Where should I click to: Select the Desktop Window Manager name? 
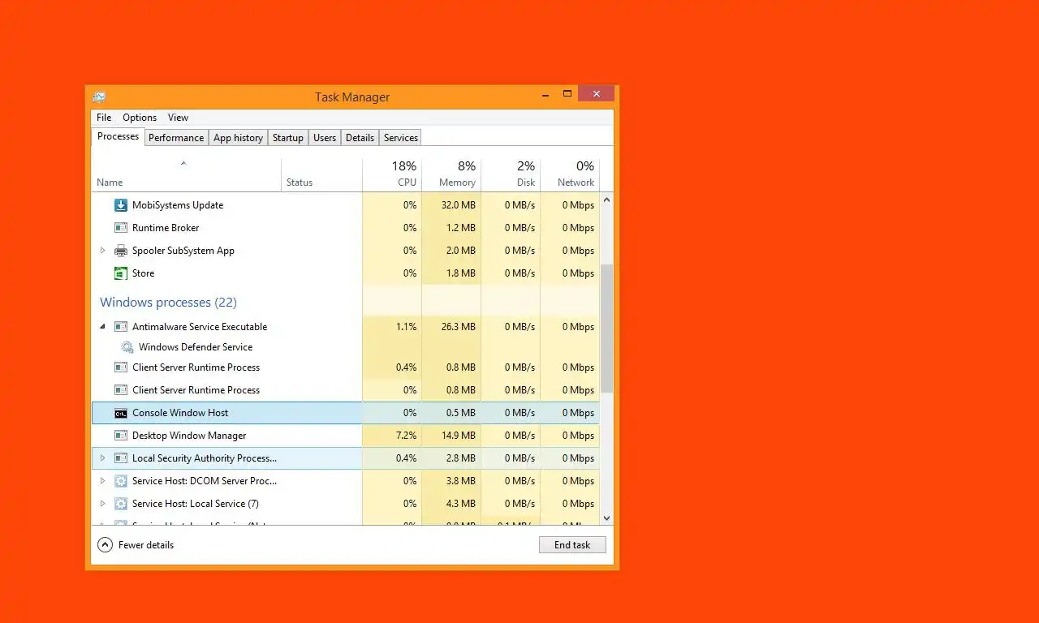(189, 436)
